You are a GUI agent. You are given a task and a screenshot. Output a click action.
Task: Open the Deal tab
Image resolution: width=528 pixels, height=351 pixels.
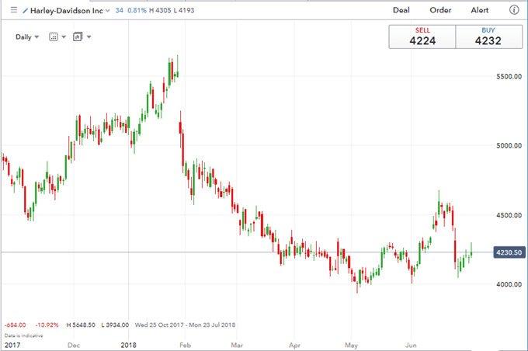pos(401,10)
